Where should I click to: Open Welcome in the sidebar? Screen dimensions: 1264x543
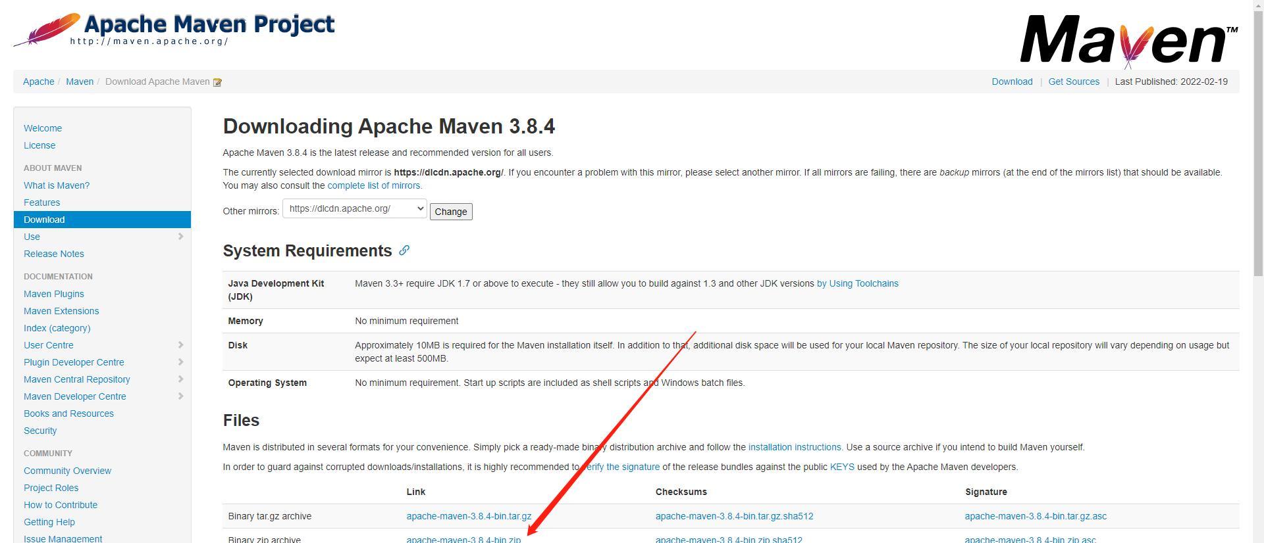(x=43, y=128)
